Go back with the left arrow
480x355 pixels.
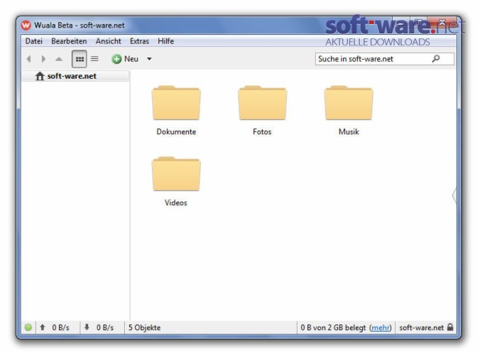pos(29,59)
